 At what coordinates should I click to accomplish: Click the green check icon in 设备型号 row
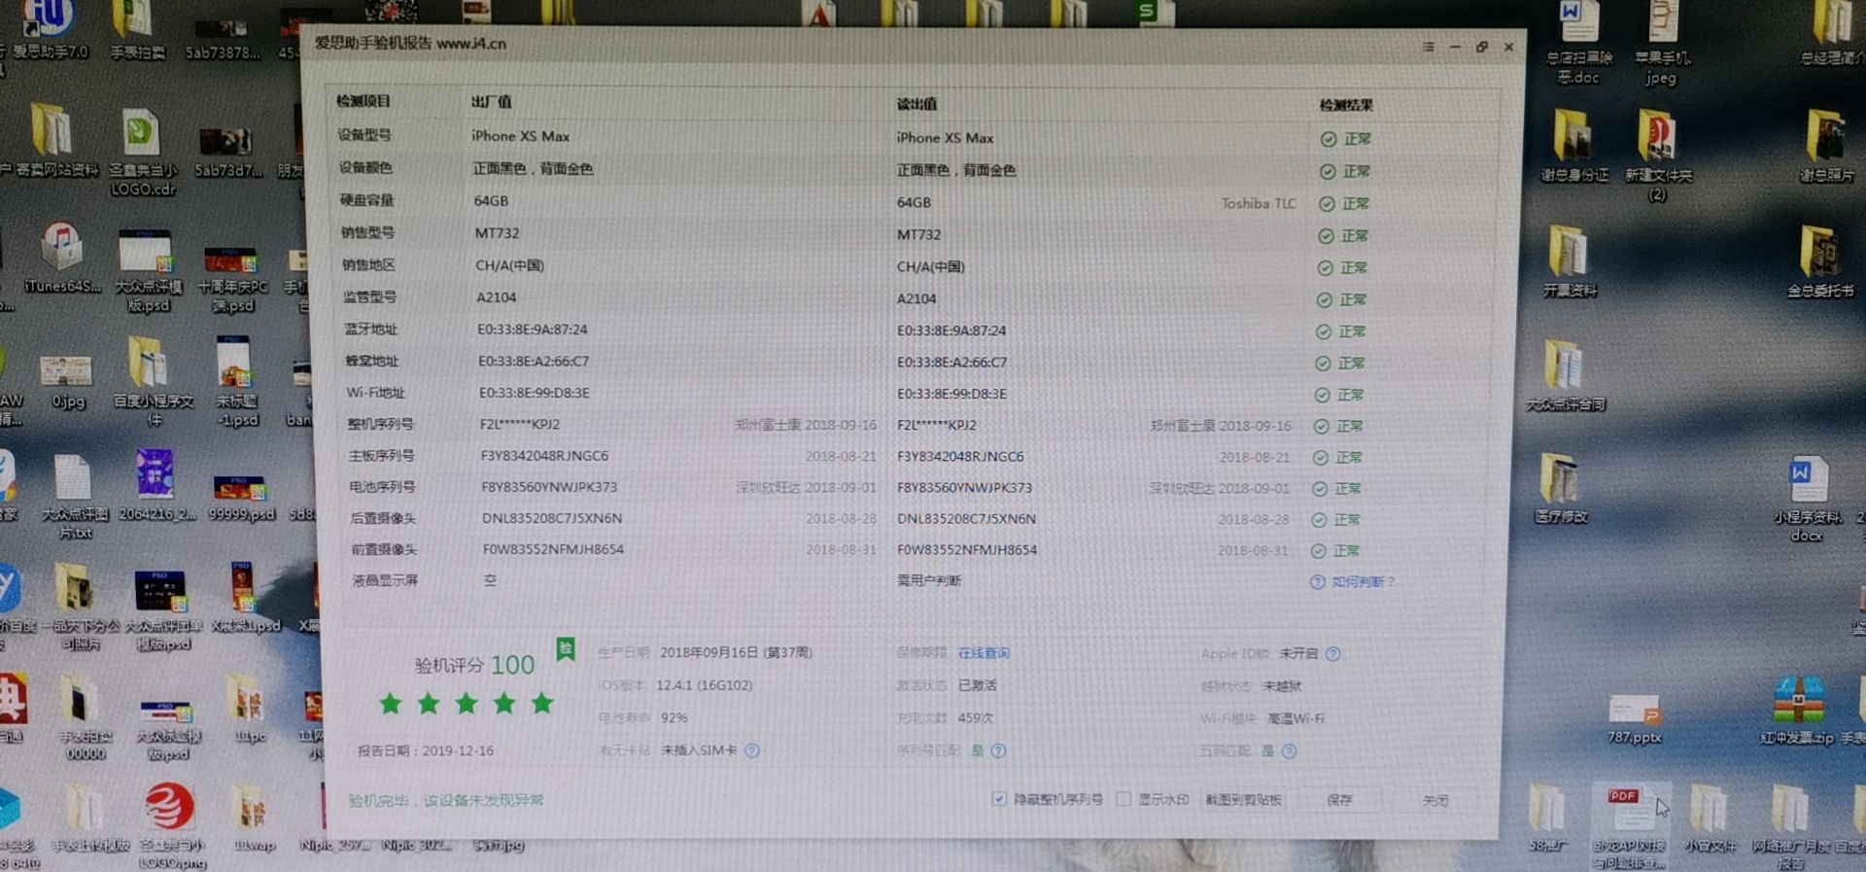[x=1329, y=139]
